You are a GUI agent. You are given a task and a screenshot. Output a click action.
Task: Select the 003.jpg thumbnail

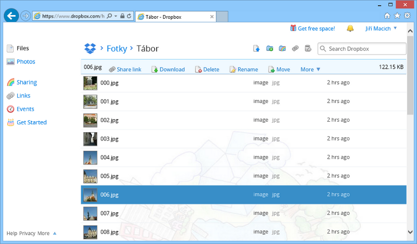[90, 139]
